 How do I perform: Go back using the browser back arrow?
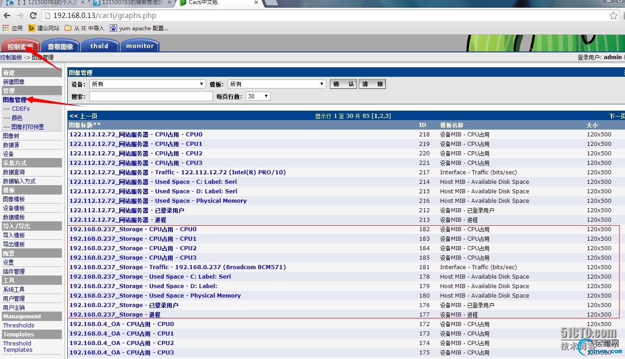tap(7, 15)
